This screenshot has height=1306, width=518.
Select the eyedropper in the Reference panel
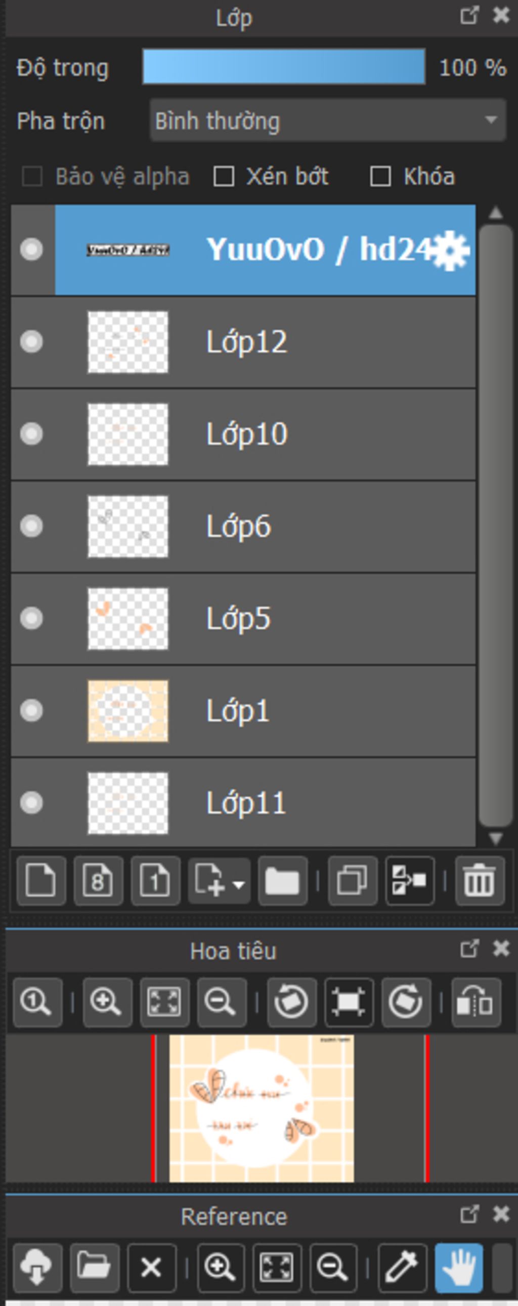402,1267
